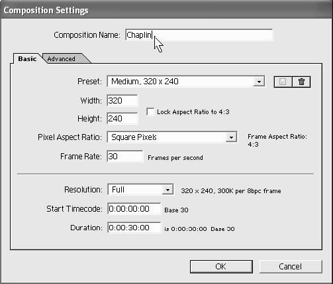The image size is (333, 284).
Task: Click the 'Square Pixels' combo box text
Action: click(x=134, y=137)
